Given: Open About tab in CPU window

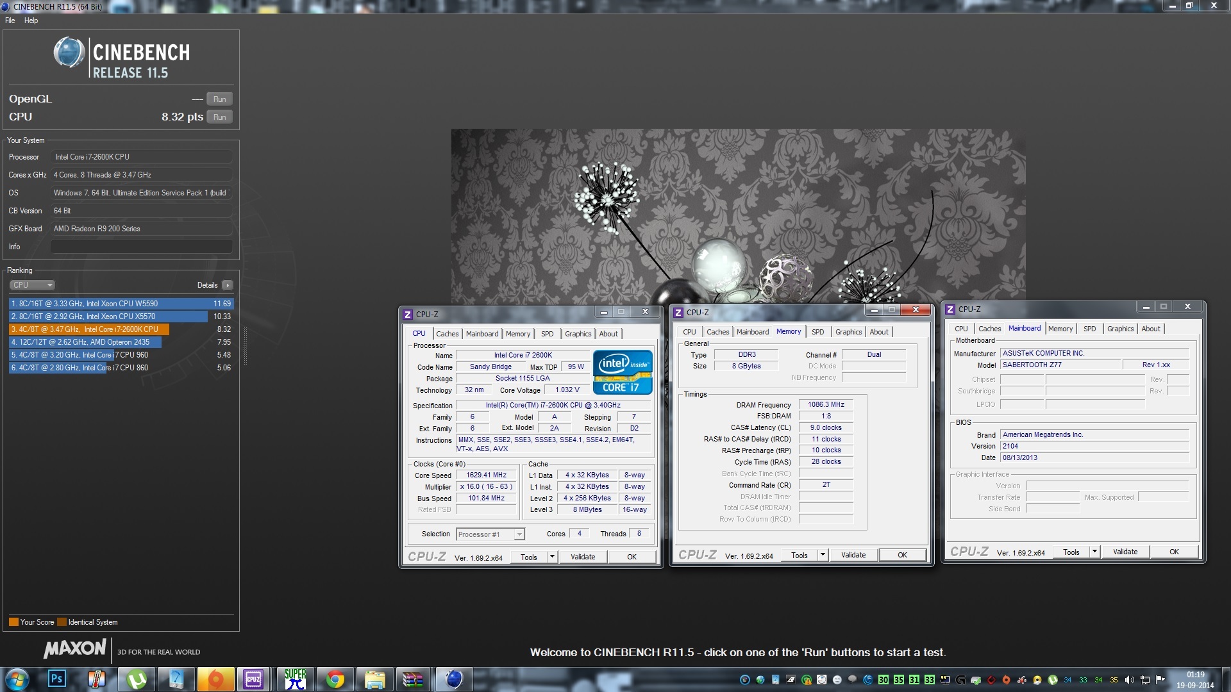Looking at the screenshot, I should [608, 334].
